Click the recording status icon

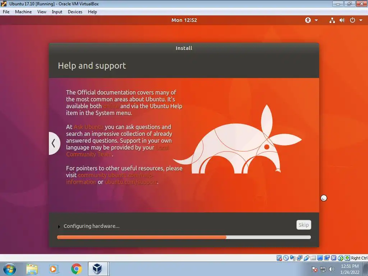click(327, 258)
